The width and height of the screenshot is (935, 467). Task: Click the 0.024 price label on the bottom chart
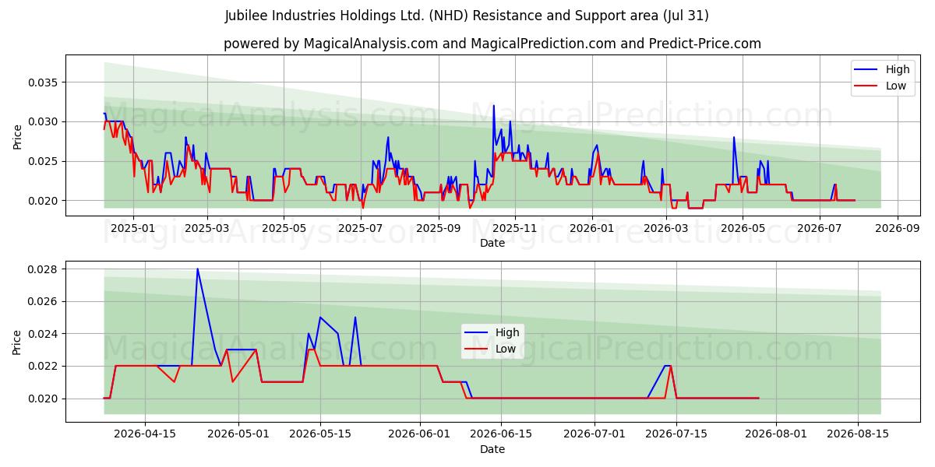click(x=44, y=334)
